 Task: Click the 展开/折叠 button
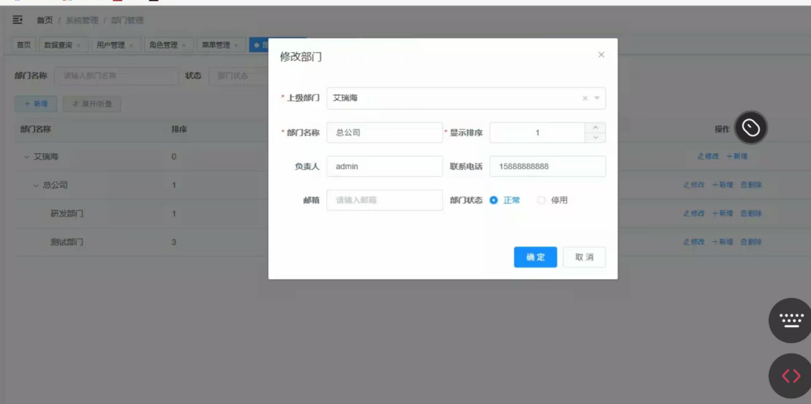92,104
